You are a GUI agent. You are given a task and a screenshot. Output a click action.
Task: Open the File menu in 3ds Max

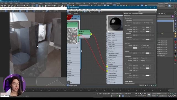[2, 3]
